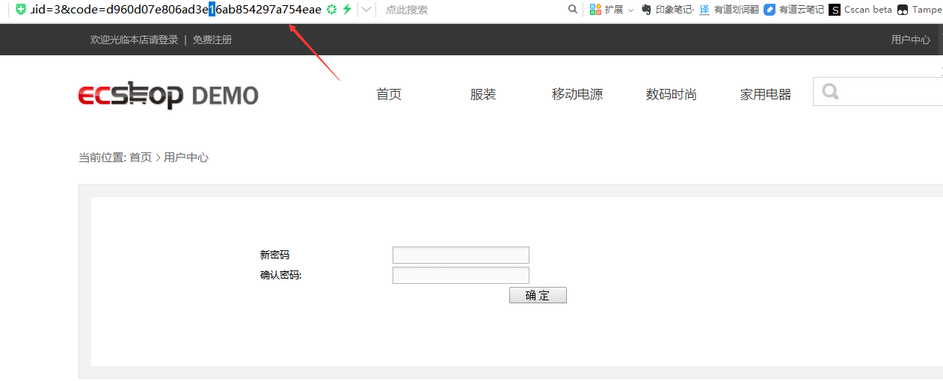Click the 确认密码: label text
The width and height of the screenshot is (943, 381).
click(280, 275)
